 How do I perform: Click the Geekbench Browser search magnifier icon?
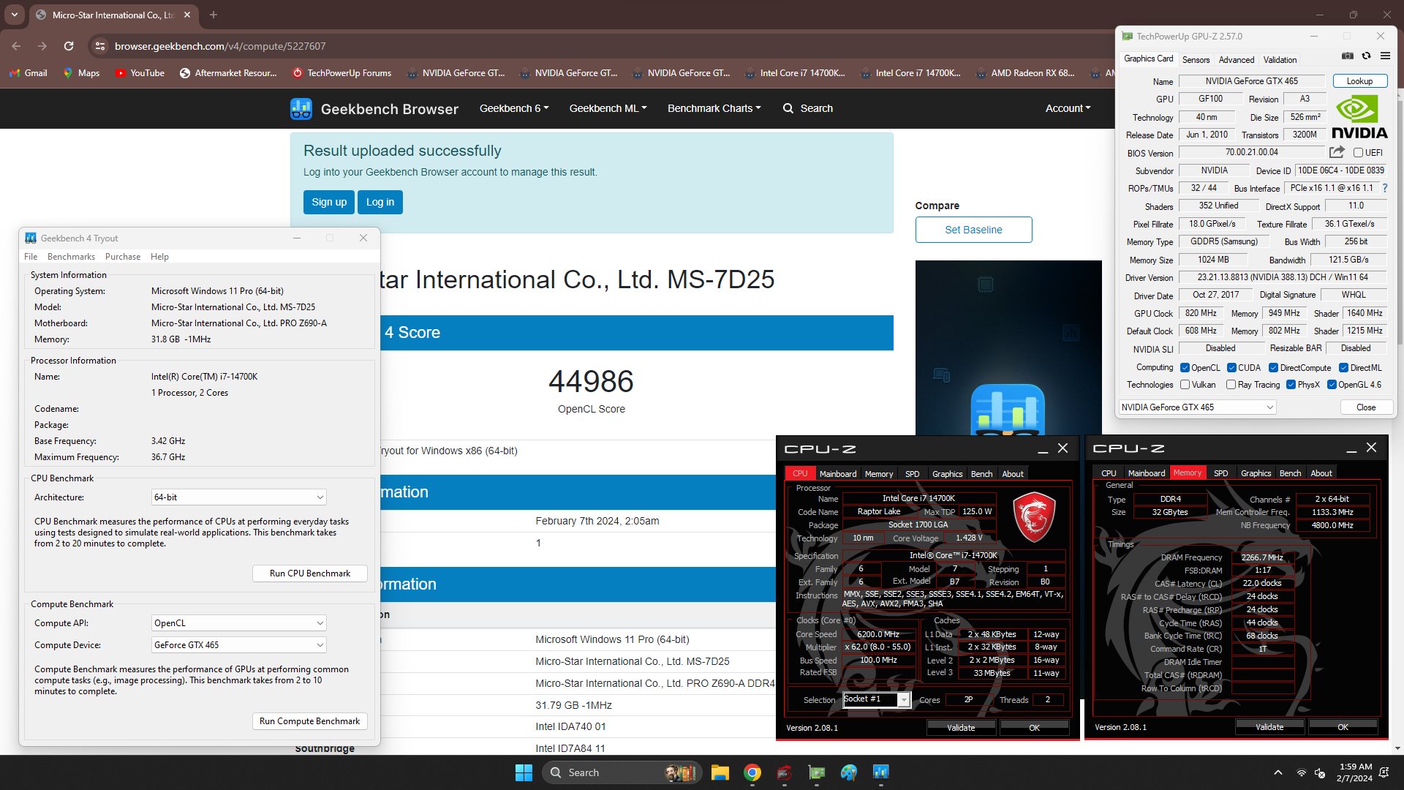tap(788, 108)
